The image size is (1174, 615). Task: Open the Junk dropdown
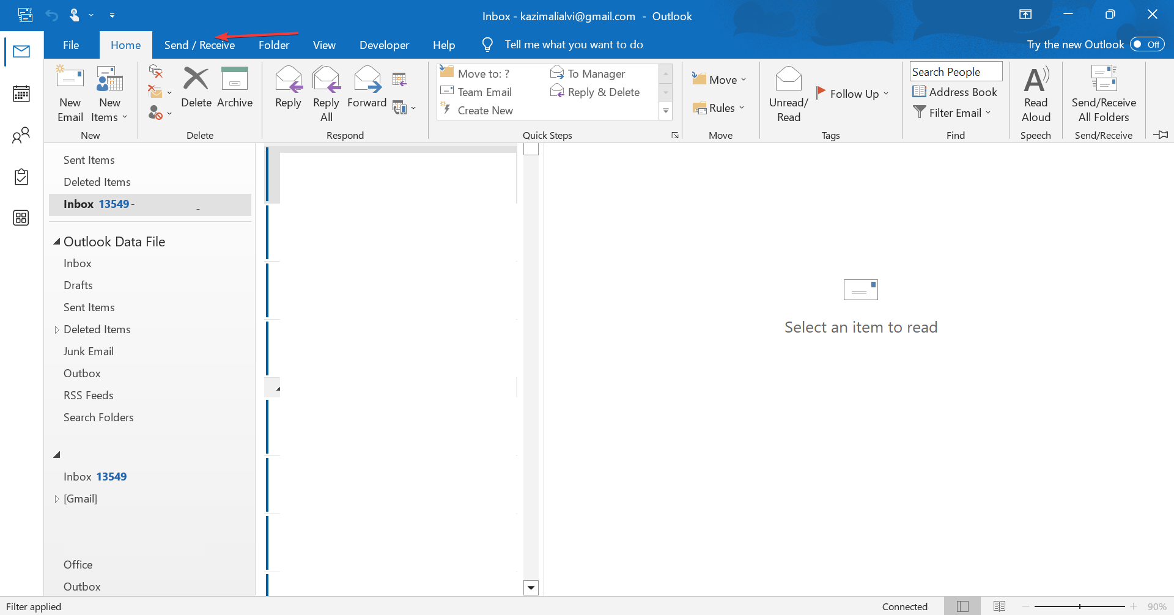pos(160,112)
